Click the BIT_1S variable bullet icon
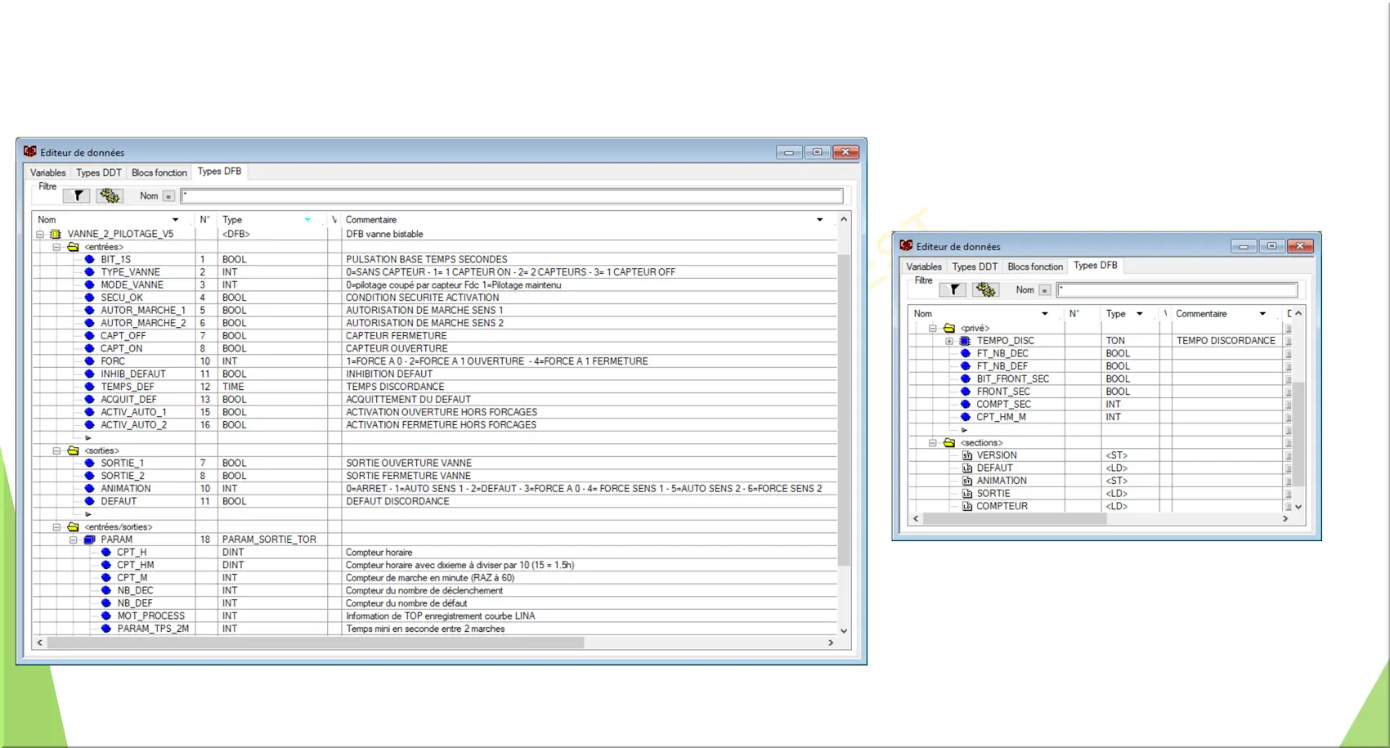 [89, 259]
